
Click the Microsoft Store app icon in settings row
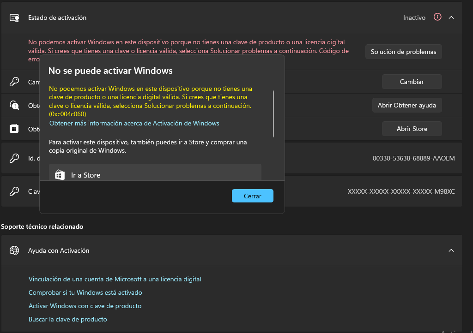tap(14, 129)
